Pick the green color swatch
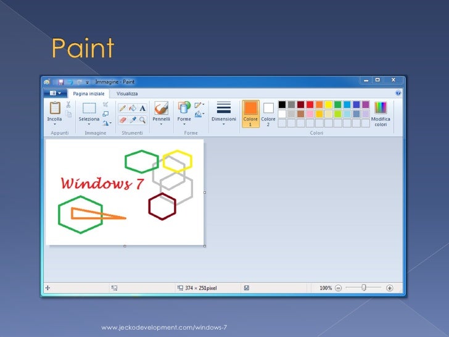Screen dimensions: 449x337 338,104
